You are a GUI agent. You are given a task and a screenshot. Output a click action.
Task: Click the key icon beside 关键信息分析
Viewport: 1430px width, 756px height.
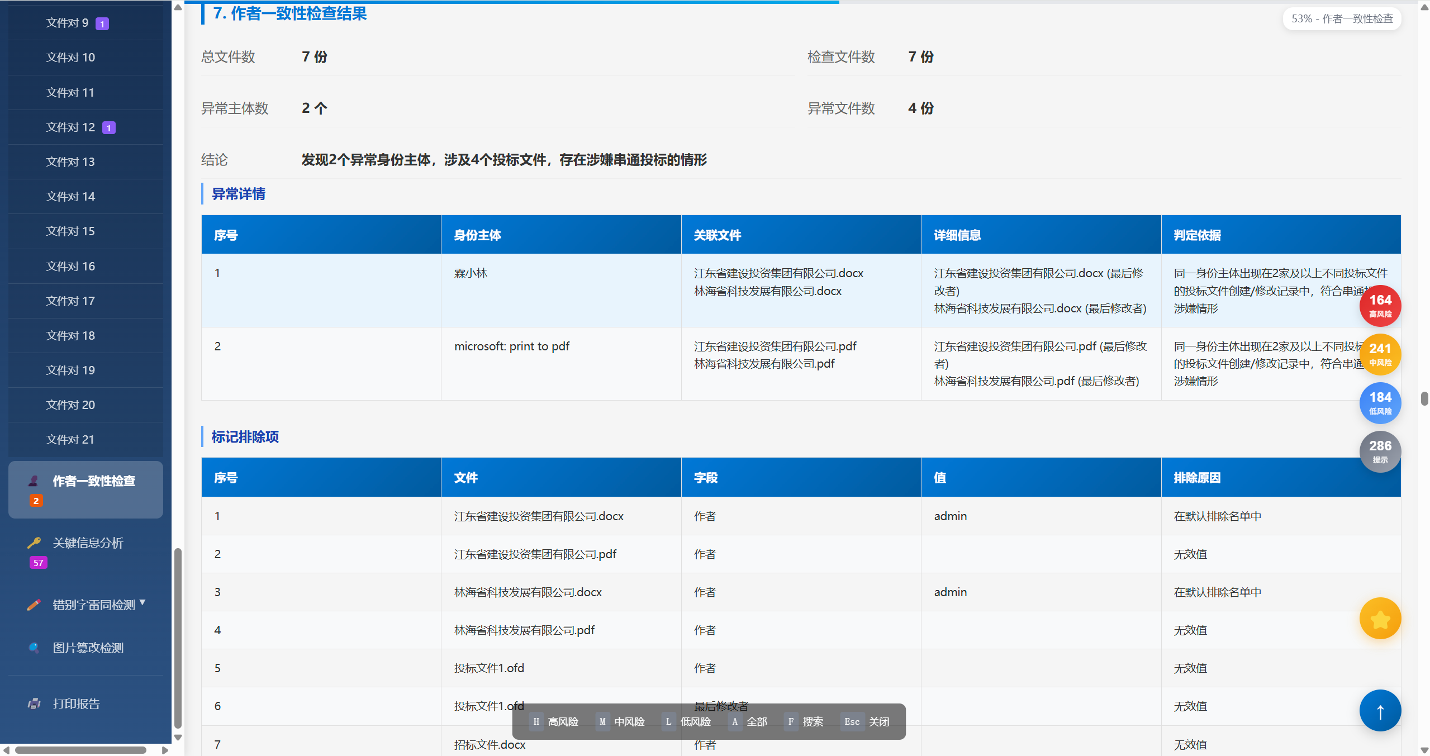[34, 543]
